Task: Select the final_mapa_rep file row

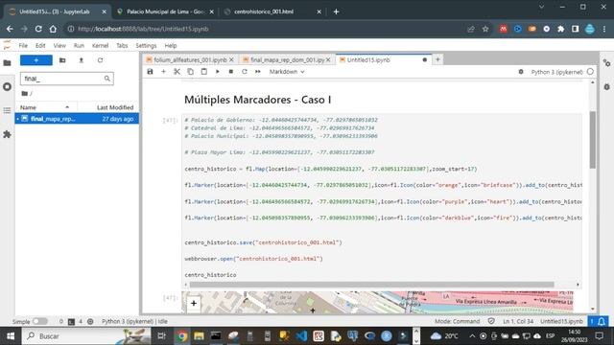Action: click(77, 119)
